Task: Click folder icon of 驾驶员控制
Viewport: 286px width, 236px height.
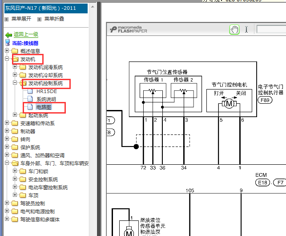Action: pyautogui.click(x=15, y=203)
